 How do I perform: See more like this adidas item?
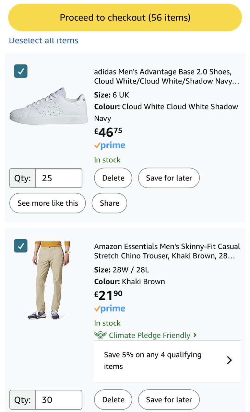coord(48,203)
